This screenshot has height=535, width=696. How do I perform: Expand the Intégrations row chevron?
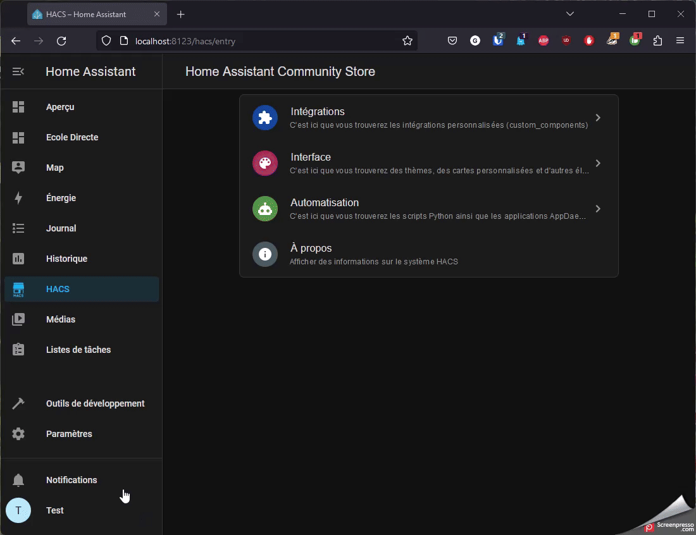(x=598, y=118)
